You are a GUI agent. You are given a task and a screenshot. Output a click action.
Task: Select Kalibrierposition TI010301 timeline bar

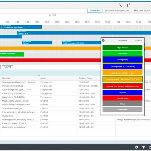81,43
